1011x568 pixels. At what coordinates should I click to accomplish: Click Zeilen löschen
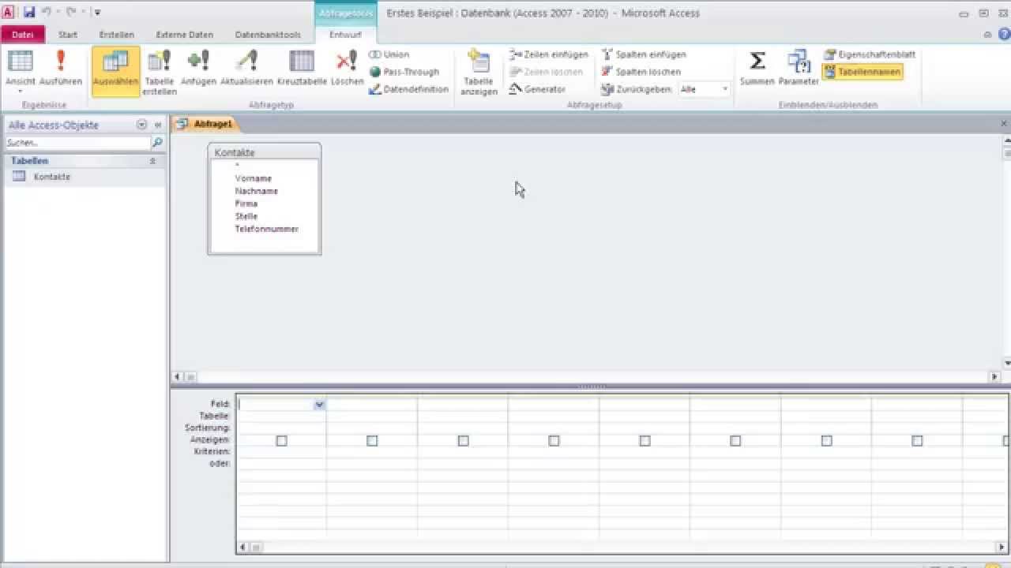click(546, 72)
